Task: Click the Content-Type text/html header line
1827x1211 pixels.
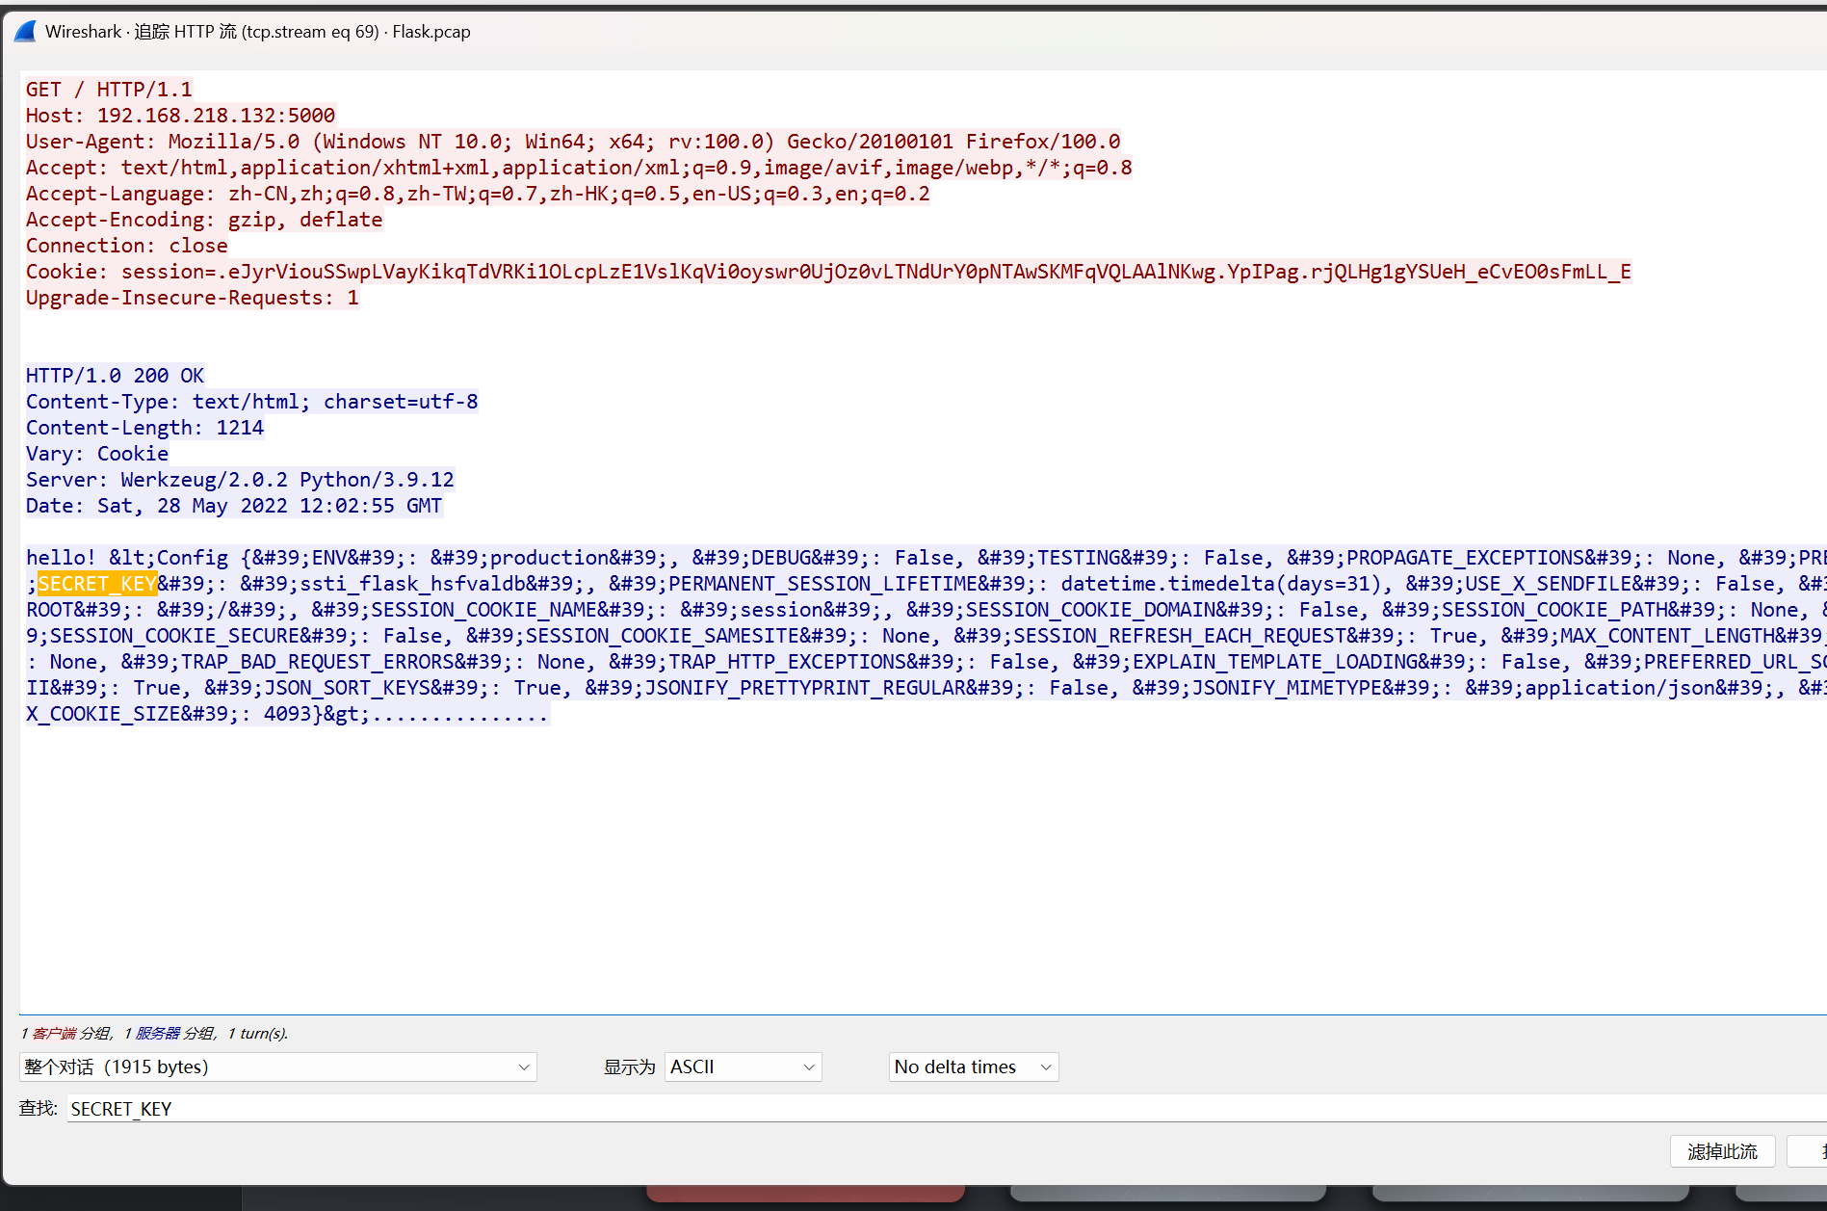Action: coord(251,402)
